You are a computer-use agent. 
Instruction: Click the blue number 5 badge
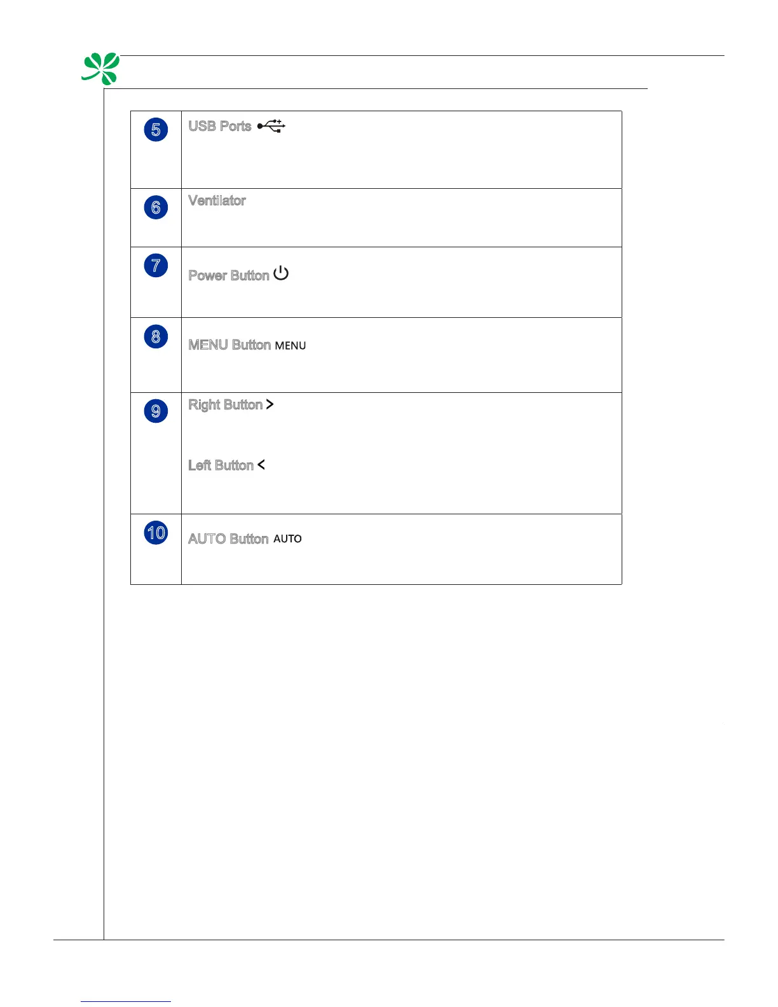click(156, 130)
